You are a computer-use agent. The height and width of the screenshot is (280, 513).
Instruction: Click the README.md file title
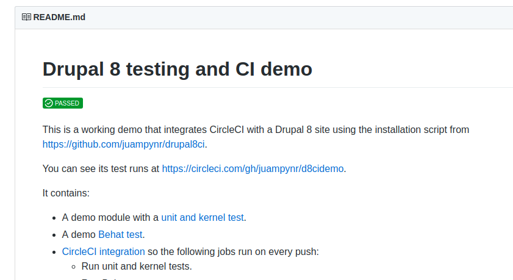(59, 17)
